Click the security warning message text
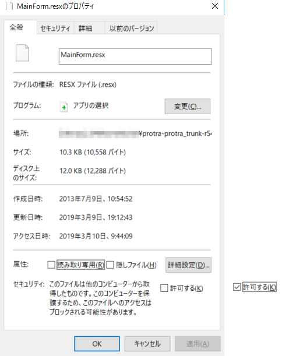The image size is (289, 356). tap(100, 298)
